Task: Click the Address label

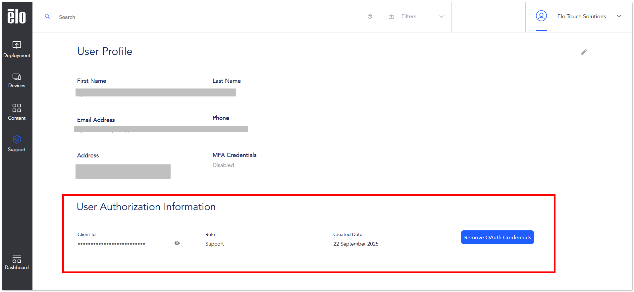Action: coord(88,155)
